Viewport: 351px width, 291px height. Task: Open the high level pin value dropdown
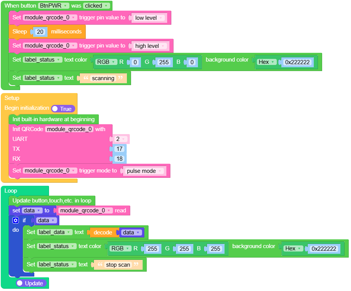pos(150,46)
